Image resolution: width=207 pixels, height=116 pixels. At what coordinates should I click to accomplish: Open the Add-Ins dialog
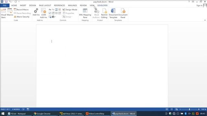pyautogui.click(x=36, y=12)
